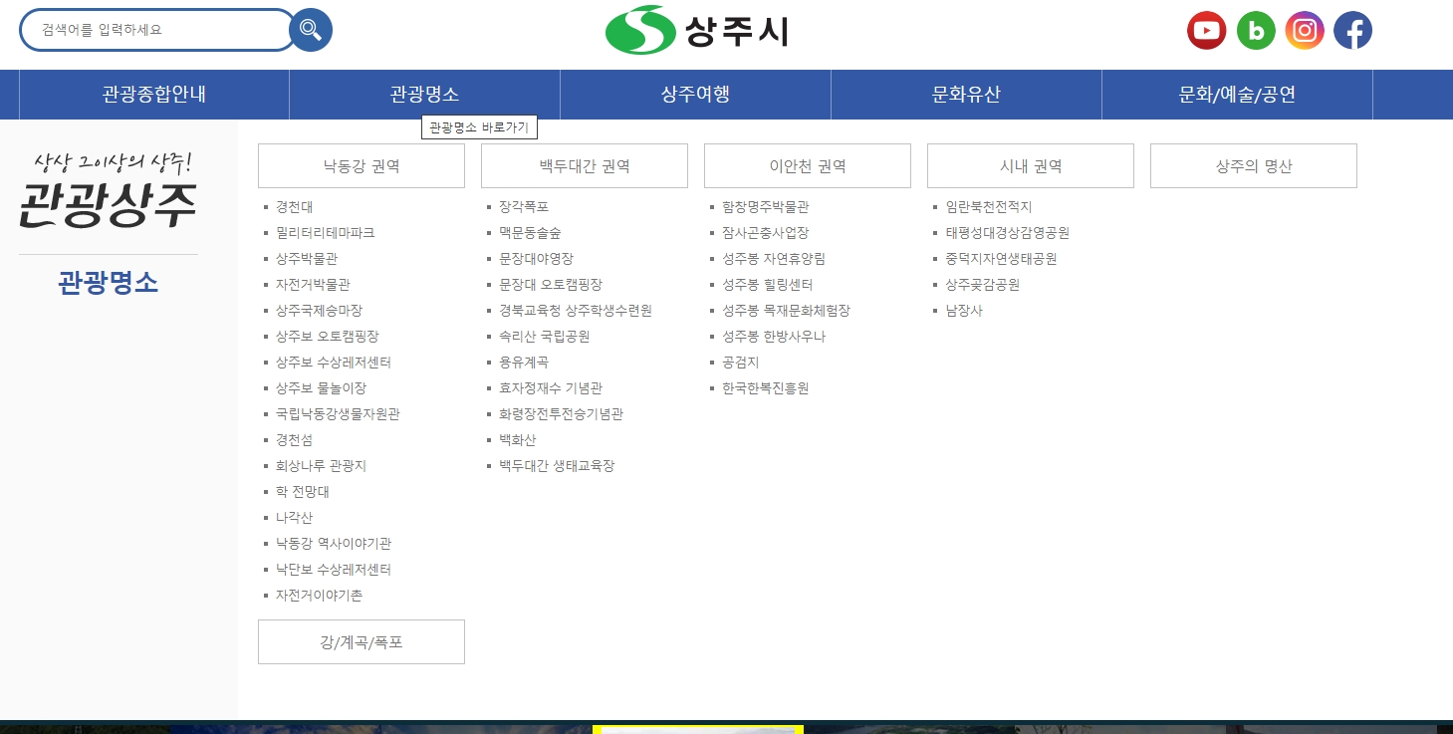Open the 문화유산 menu

(x=966, y=94)
